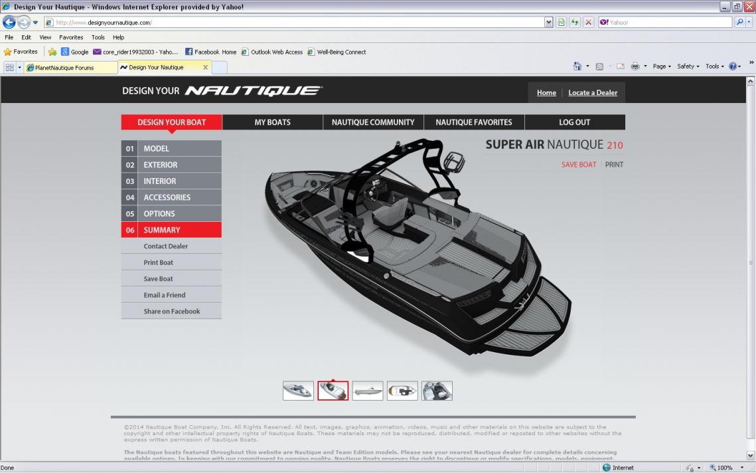The width and height of the screenshot is (756, 473).
Task: Click Share on Facebook
Action: point(171,312)
